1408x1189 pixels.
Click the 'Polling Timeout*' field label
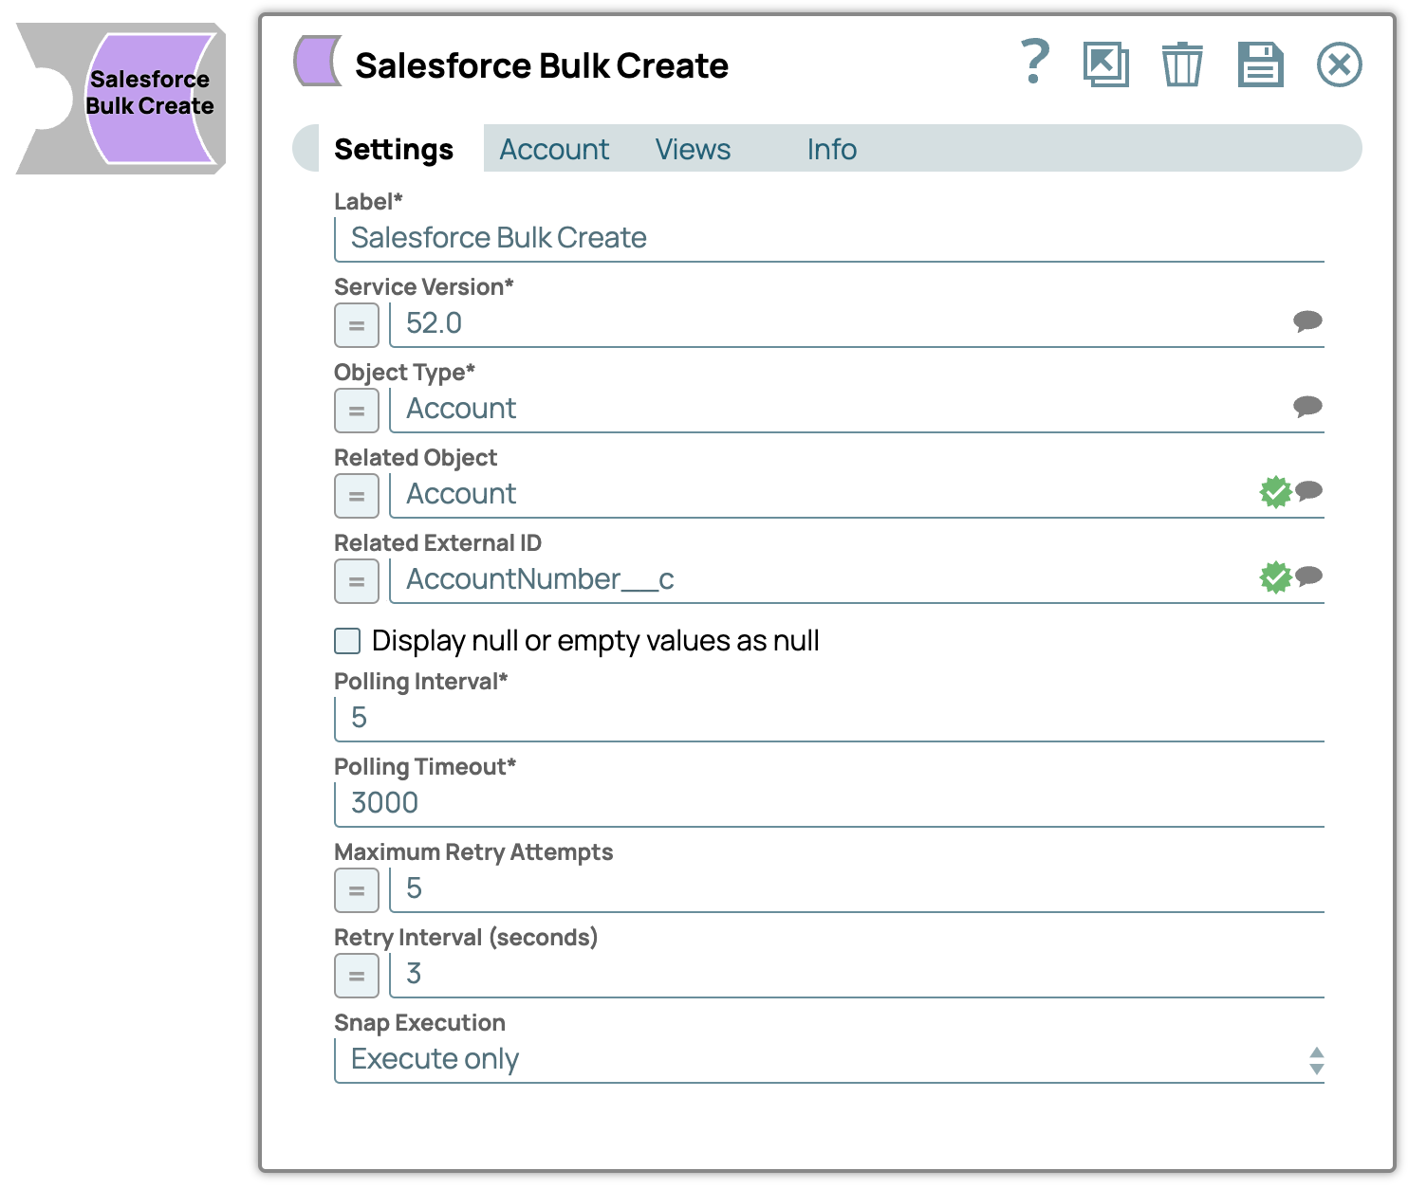point(425,766)
